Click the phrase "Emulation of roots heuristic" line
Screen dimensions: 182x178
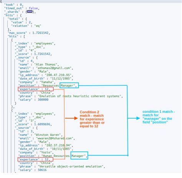pos(70,96)
